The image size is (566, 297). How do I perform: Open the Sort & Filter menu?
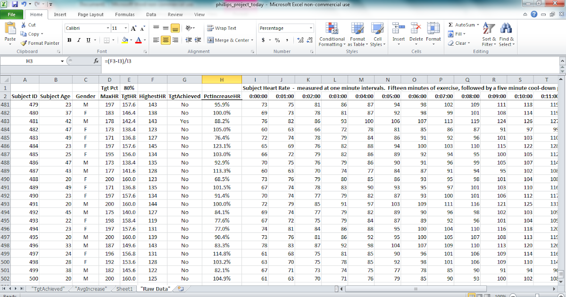point(489,34)
